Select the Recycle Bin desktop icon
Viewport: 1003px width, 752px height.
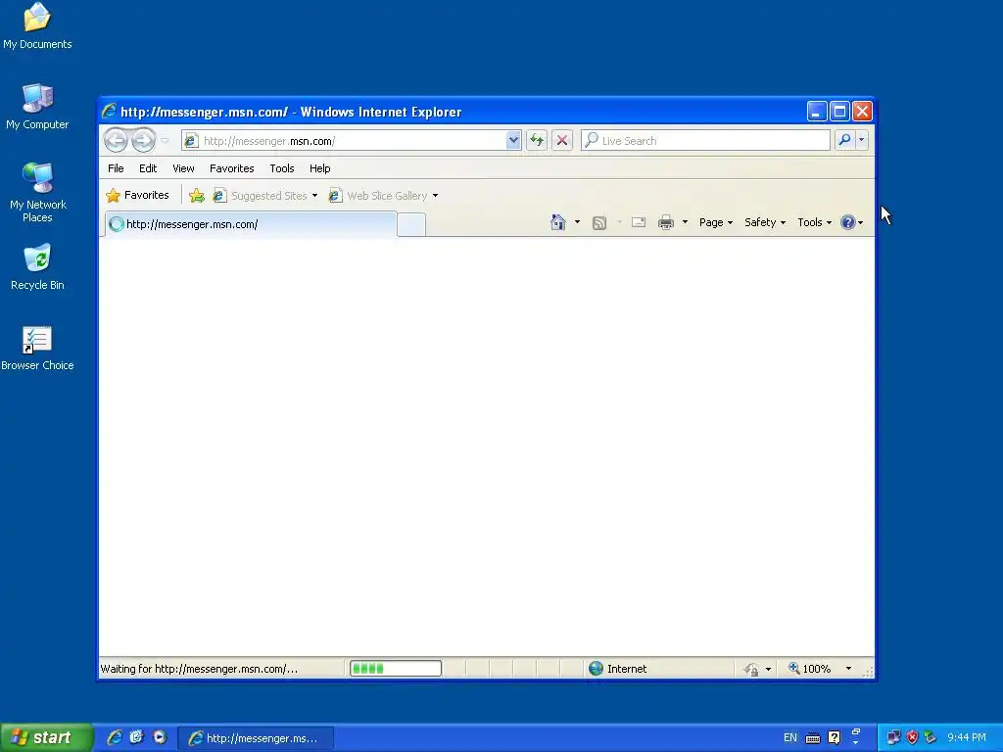pyautogui.click(x=37, y=267)
